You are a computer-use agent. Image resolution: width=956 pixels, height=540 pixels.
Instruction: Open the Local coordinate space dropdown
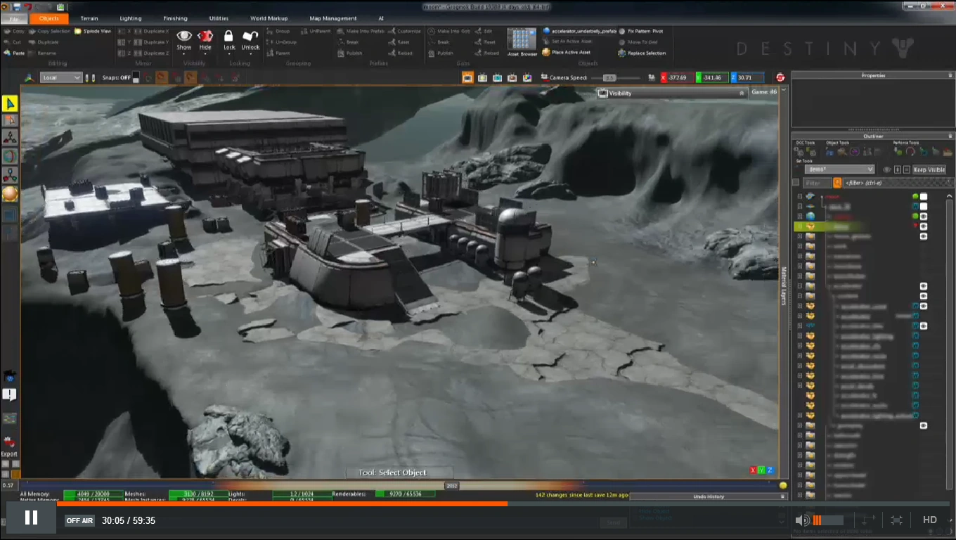click(61, 77)
